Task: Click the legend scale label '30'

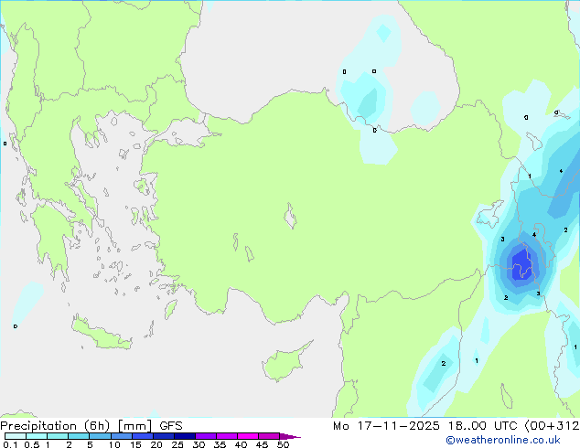Action: tap(199, 444)
